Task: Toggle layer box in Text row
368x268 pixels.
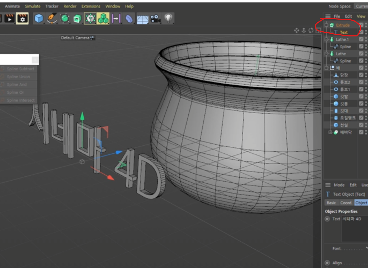Action: 361,32
